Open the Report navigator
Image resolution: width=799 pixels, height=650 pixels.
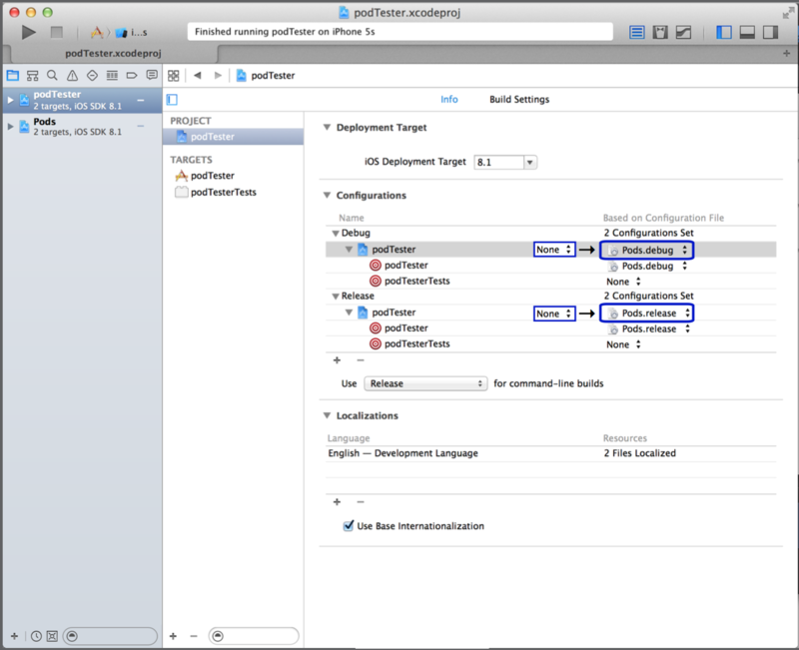(152, 76)
